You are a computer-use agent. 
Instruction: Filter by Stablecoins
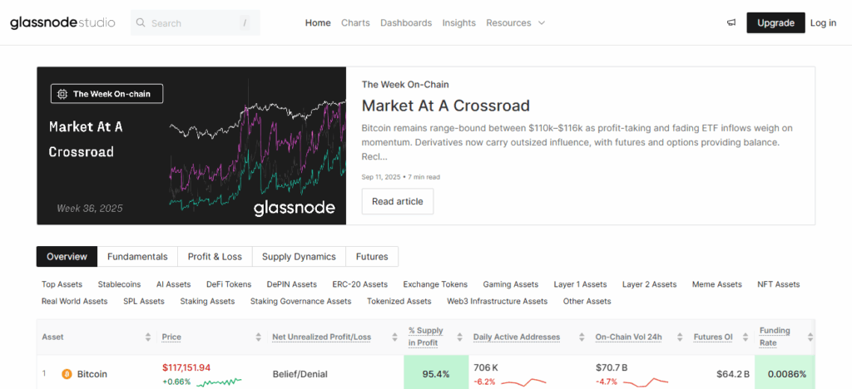tap(119, 284)
